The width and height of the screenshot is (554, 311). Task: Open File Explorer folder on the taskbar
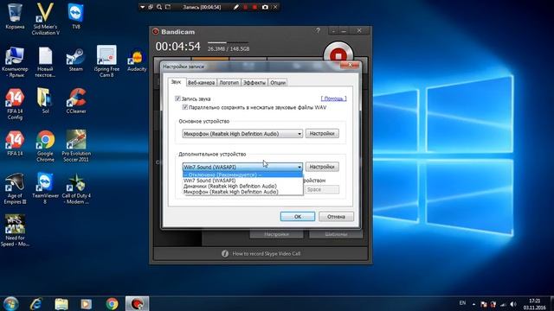click(61, 303)
